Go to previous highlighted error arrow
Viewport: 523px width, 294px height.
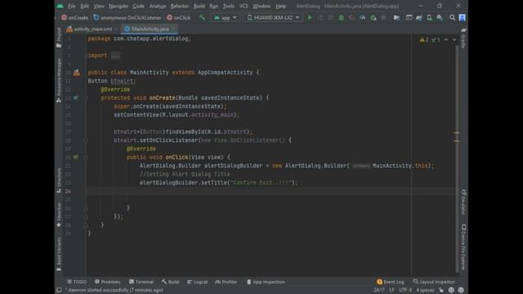446,40
